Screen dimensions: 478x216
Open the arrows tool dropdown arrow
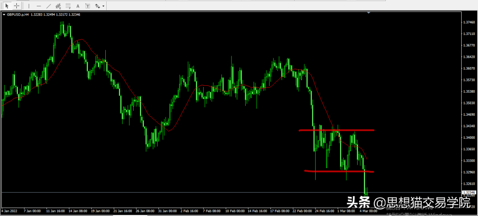pyautogui.click(x=104, y=6)
